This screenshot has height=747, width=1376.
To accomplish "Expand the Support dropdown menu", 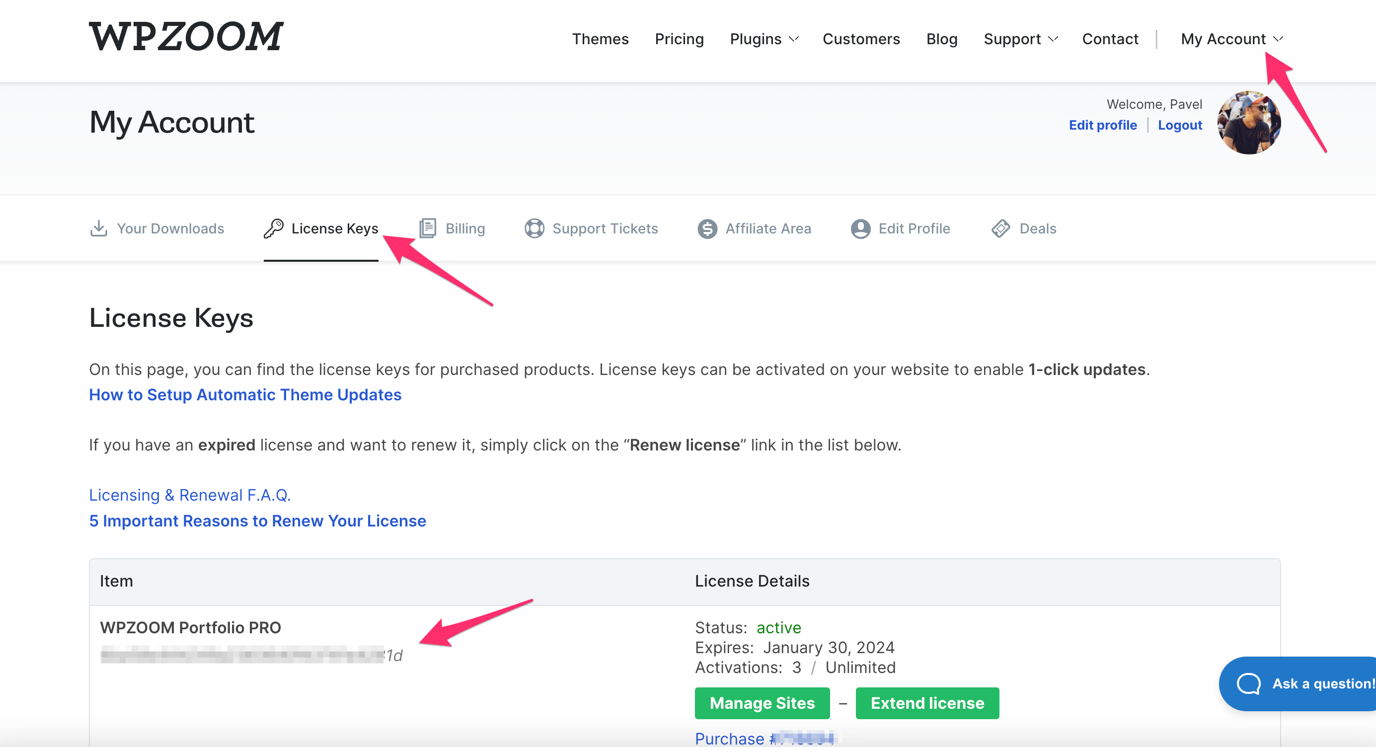I will click(1020, 39).
